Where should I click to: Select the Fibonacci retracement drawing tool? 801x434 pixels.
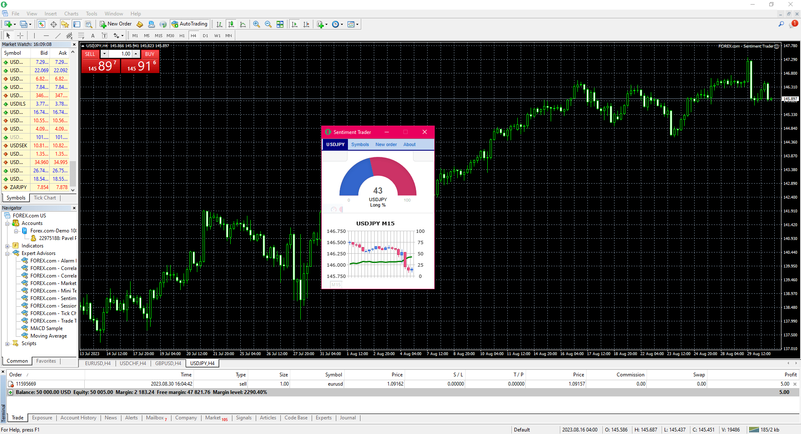[81, 35]
